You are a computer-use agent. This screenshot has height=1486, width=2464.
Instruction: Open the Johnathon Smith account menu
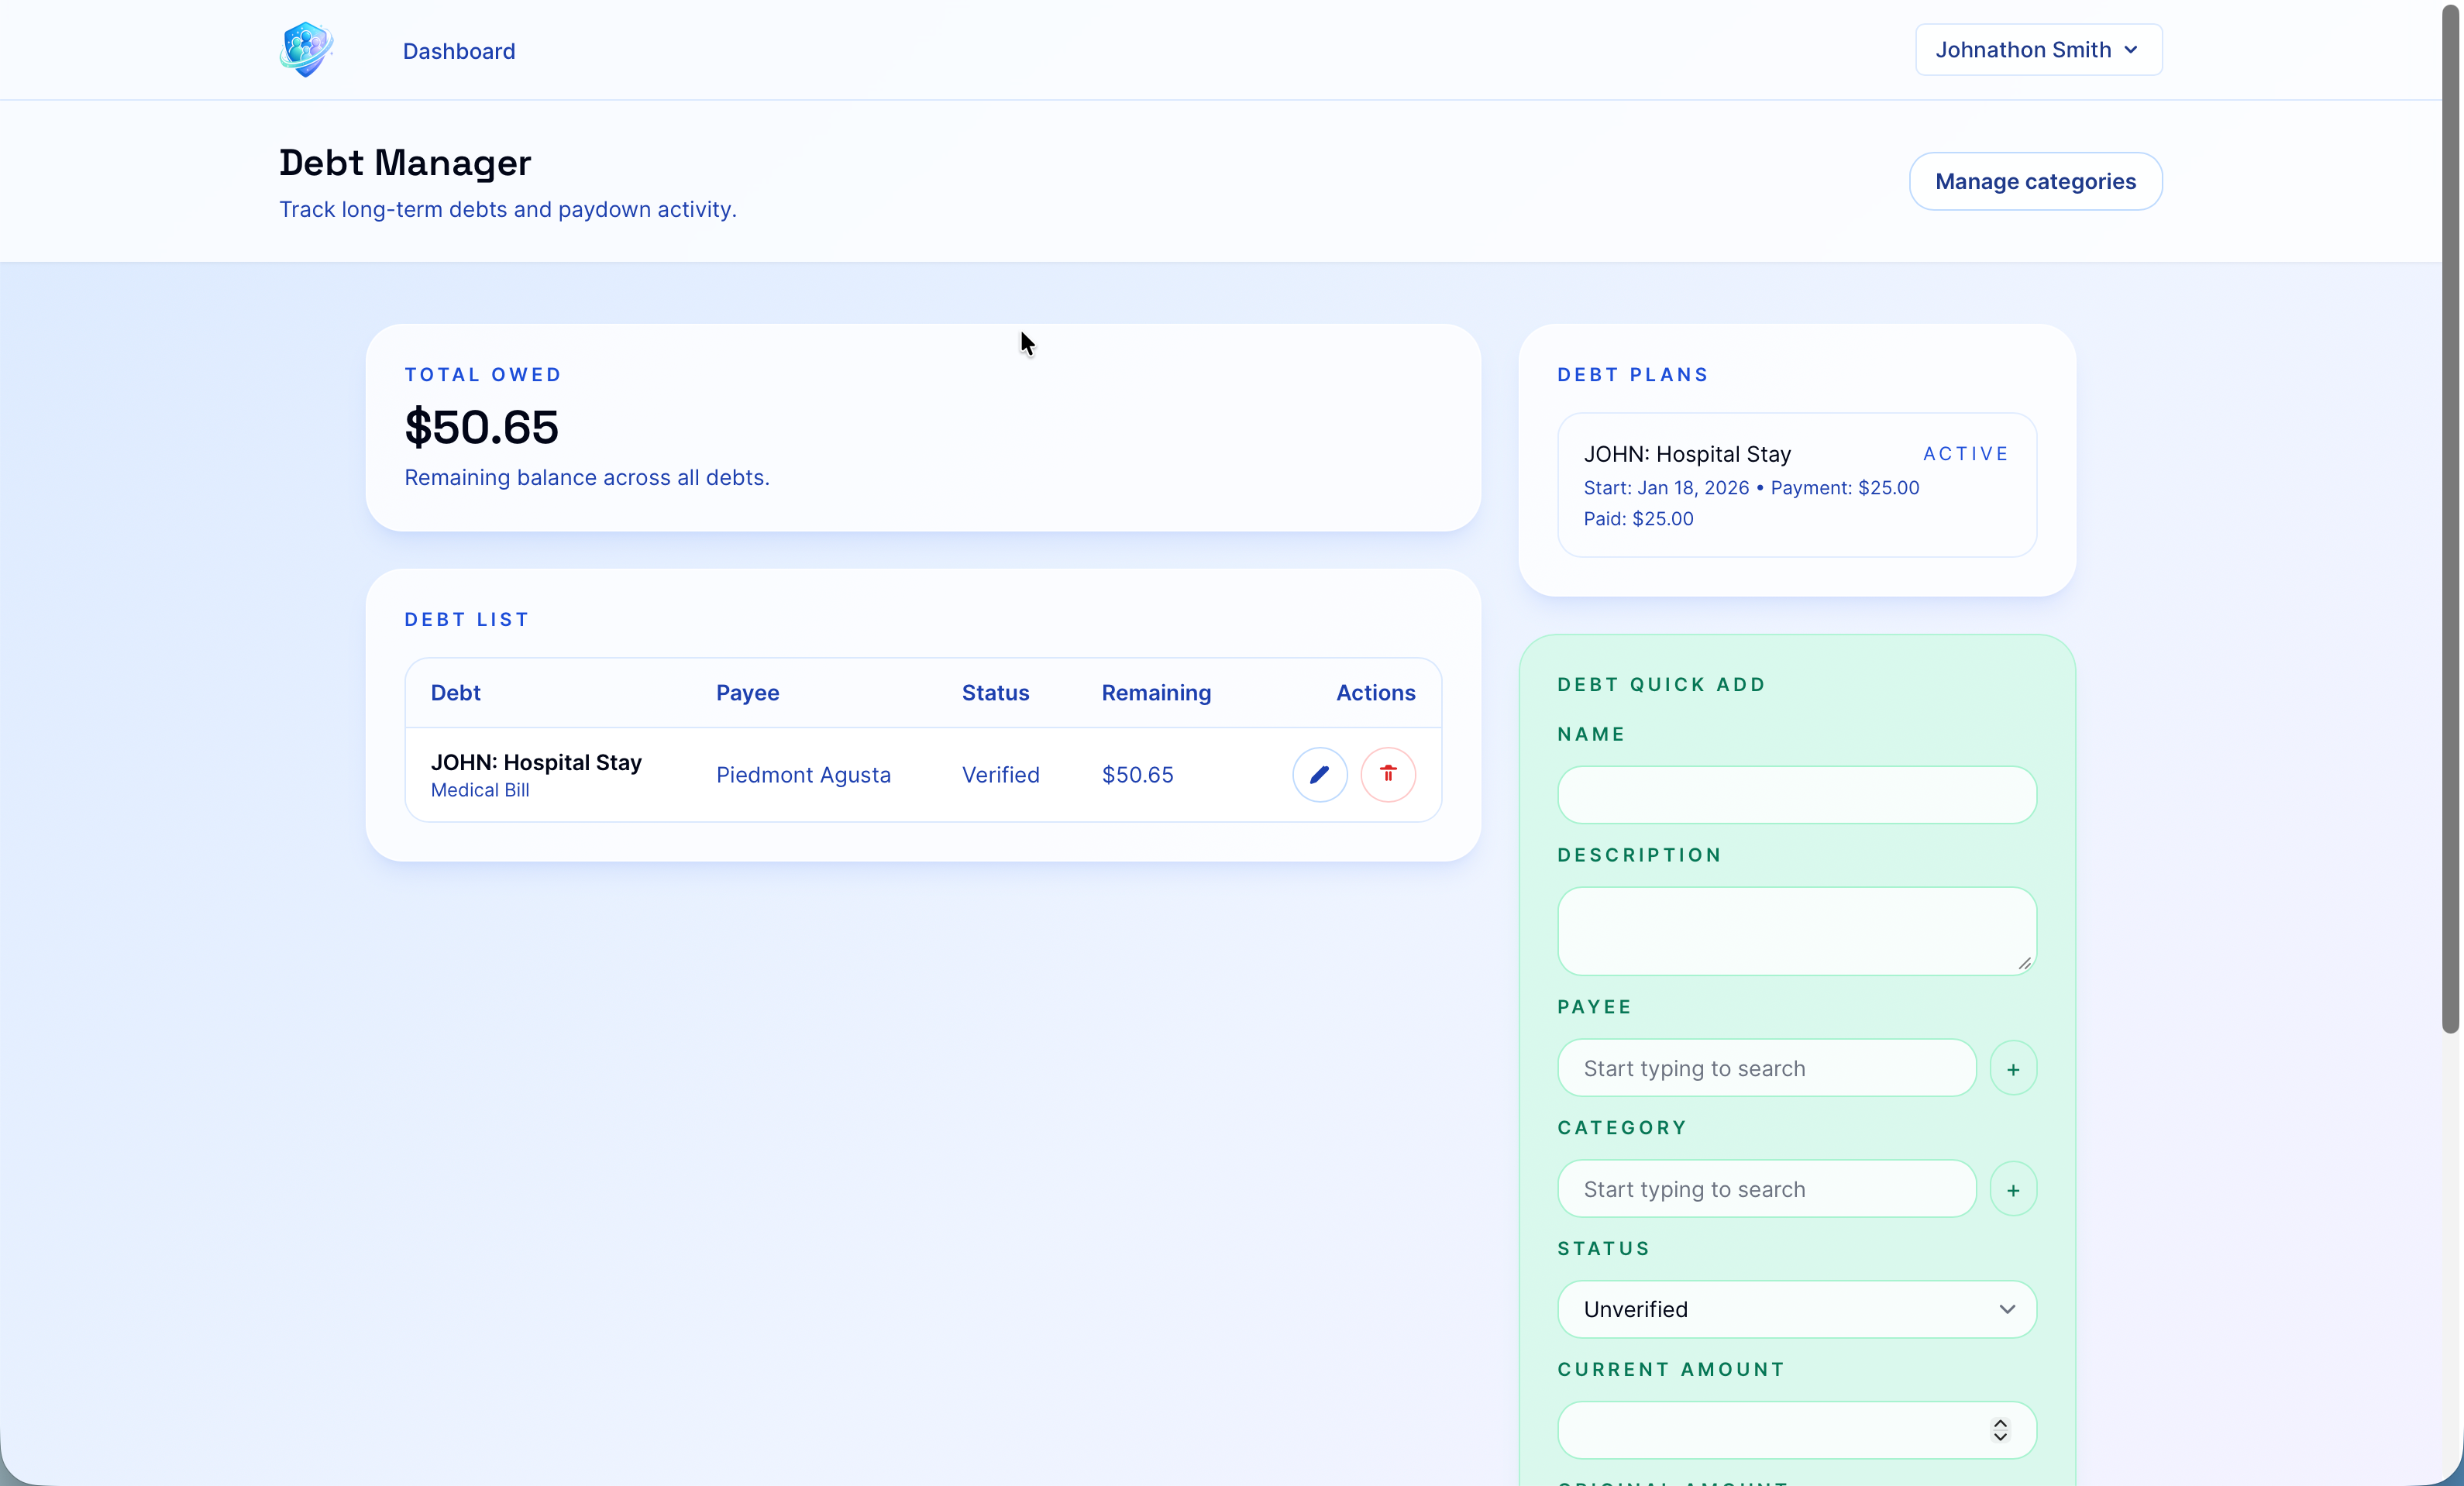click(x=2036, y=49)
